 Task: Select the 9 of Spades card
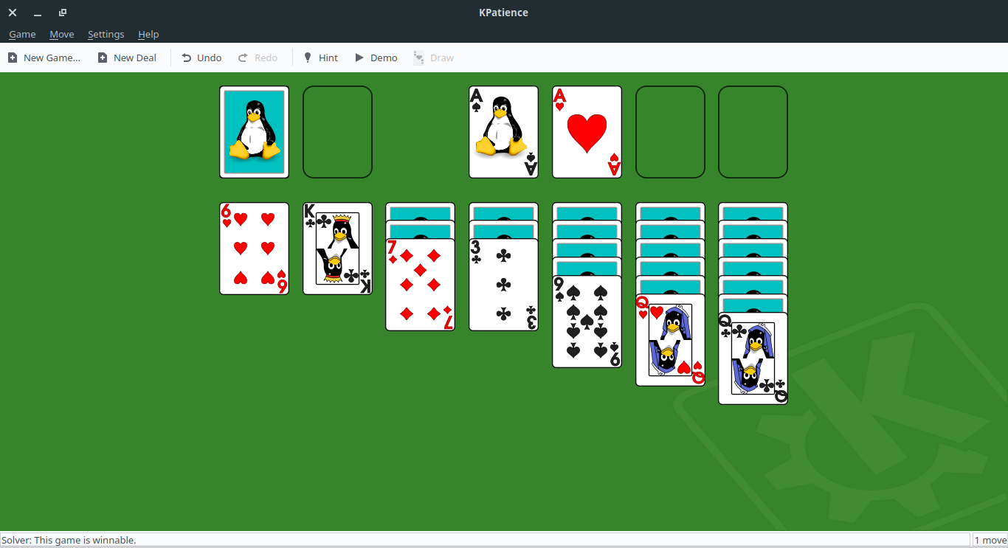tap(587, 322)
